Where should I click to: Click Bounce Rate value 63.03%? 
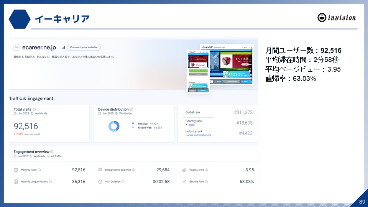tap(246, 182)
